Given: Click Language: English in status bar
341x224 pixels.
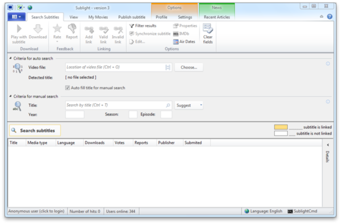Looking at the screenshot, I should [263, 211].
